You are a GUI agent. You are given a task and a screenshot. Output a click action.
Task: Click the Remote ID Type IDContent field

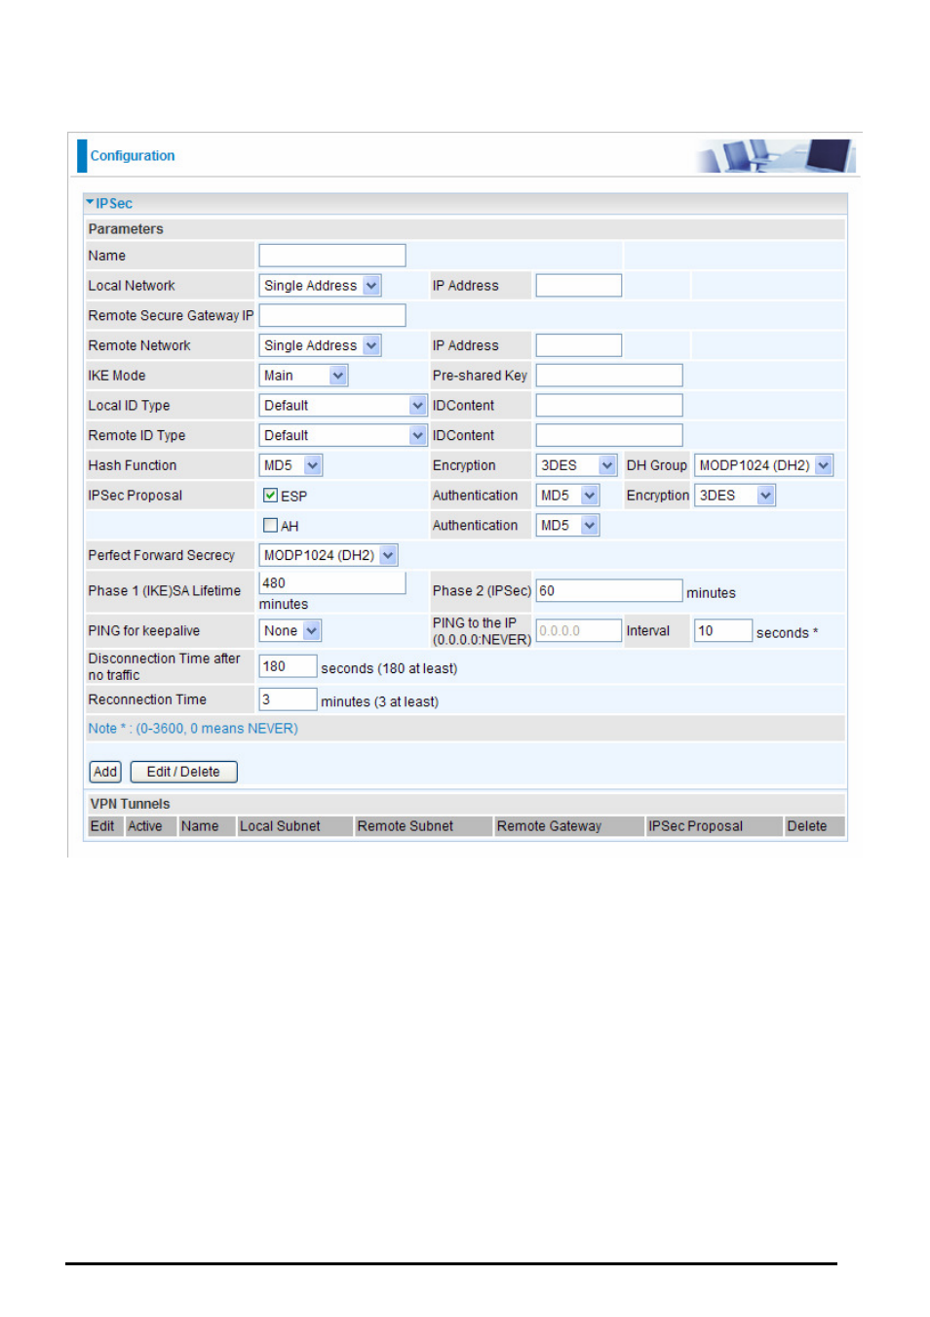click(x=609, y=435)
